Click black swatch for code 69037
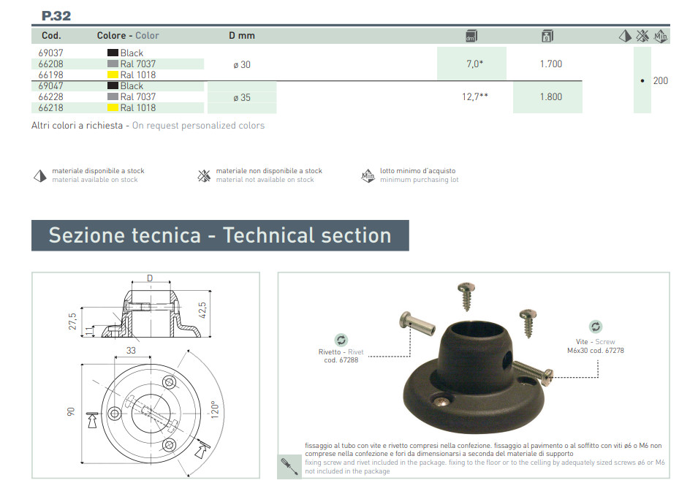Screen dimensions: 698x502 pos(113,53)
